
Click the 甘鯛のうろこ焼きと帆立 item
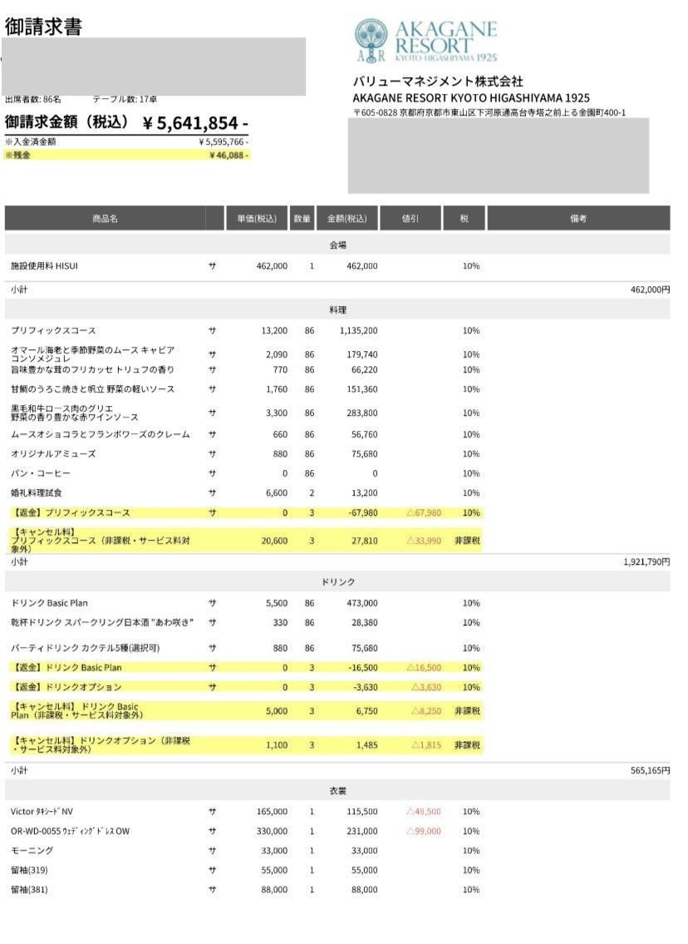tap(92, 389)
